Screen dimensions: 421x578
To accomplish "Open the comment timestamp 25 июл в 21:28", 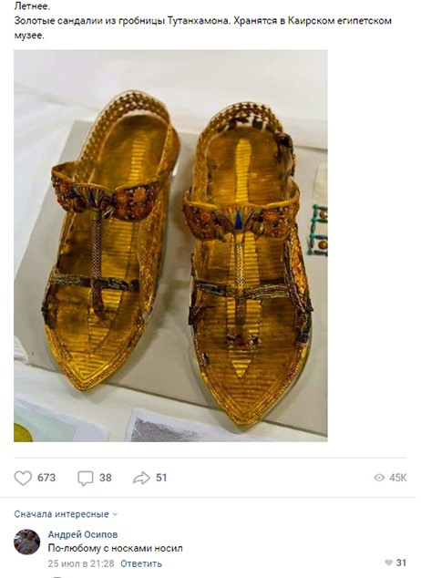I will [x=81, y=563].
